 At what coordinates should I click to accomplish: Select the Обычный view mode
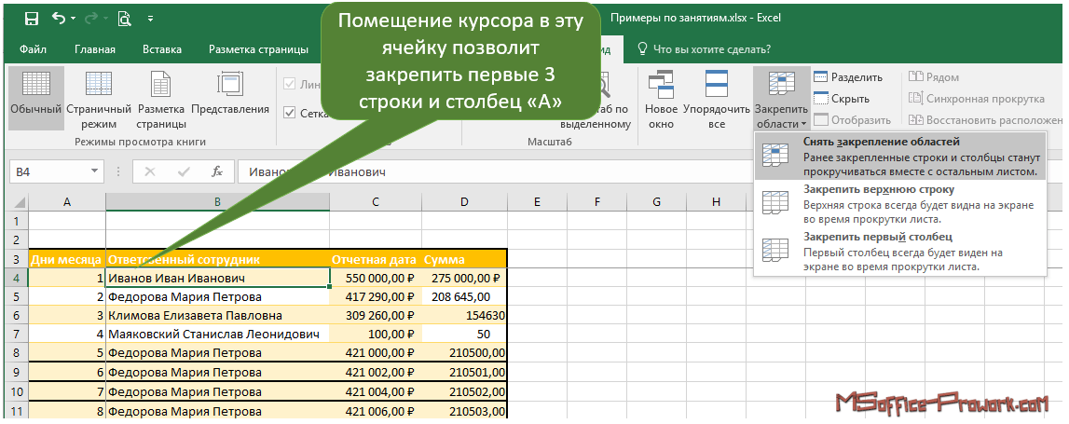pos(36,99)
